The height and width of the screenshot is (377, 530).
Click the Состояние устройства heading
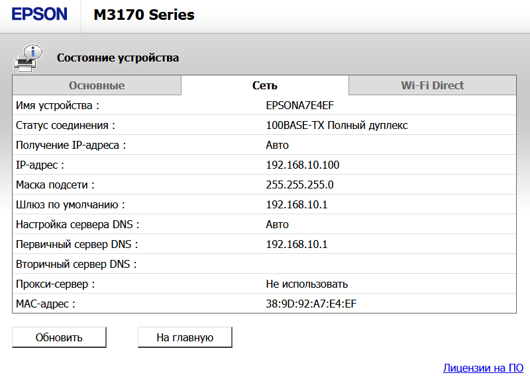pos(118,58)
